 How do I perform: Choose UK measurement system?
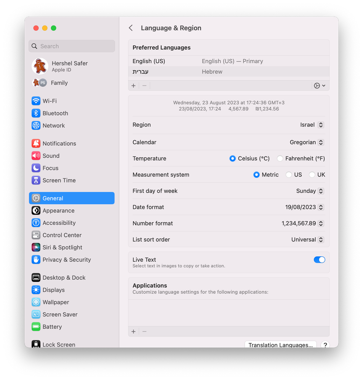click(312, 175)
